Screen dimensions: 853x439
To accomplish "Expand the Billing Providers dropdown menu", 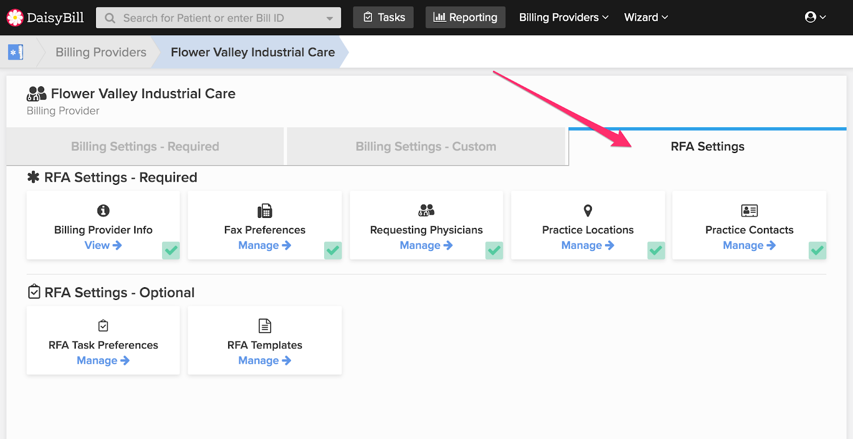I will (x=564, y=18).
